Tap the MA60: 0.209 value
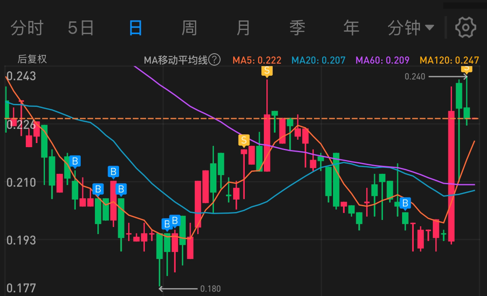Screen dimensions: 487x296 (x=383, y=60)
